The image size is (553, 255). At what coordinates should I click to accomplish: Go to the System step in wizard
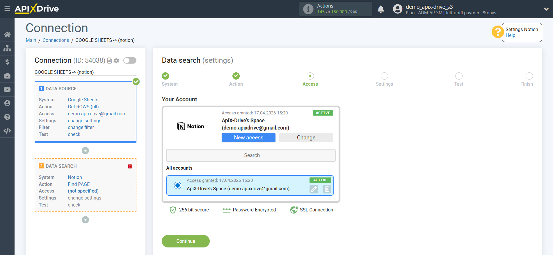pos(165,76)
